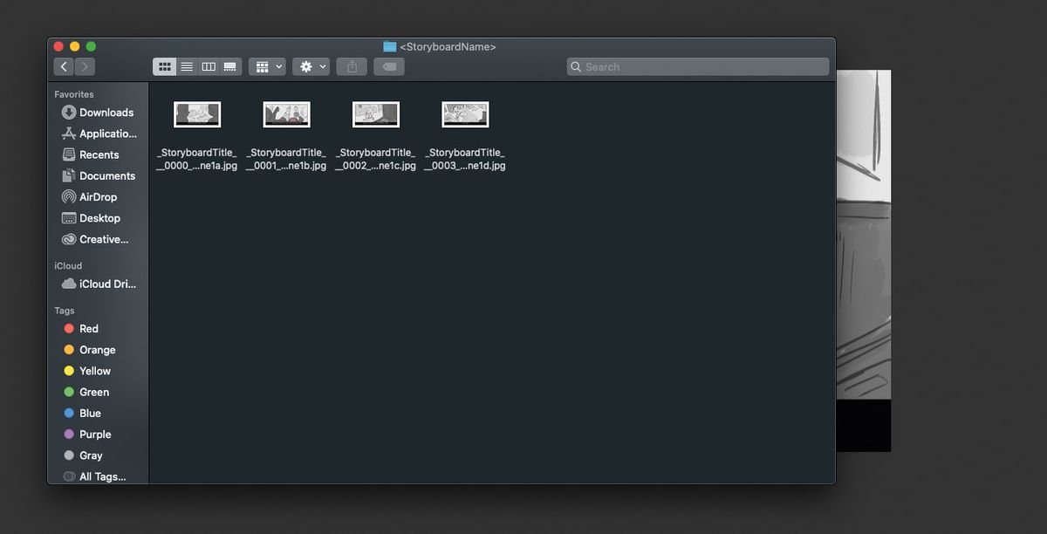Apply the Green tag
Image resolution: width=1047 pixels, height=534 pixels.
[x=91, y=392]
